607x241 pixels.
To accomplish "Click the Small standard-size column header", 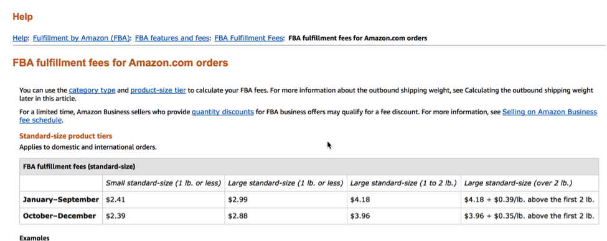I will [163, 183].
